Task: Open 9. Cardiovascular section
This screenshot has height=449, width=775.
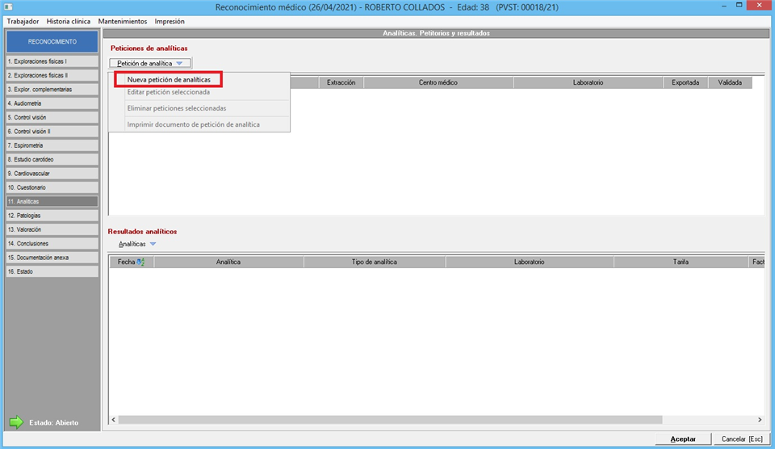Action: click(52, 174)
